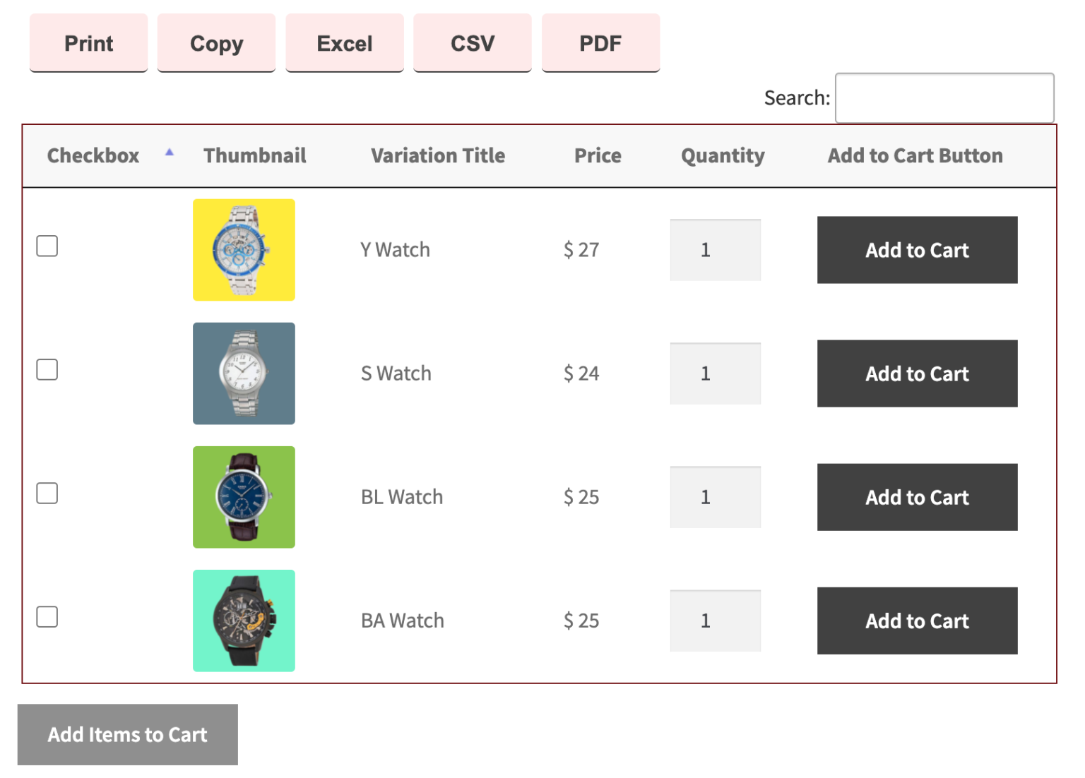Select the BL Watch row checkbox
This screenshot has width=1085, height=778.
[x=47, y=493]
